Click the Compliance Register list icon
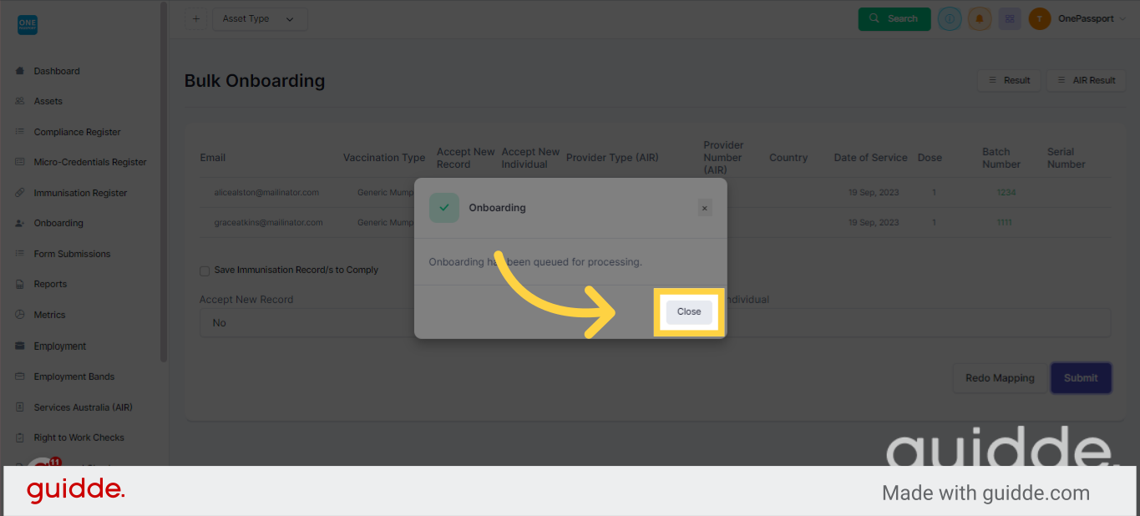 [19, 132]
